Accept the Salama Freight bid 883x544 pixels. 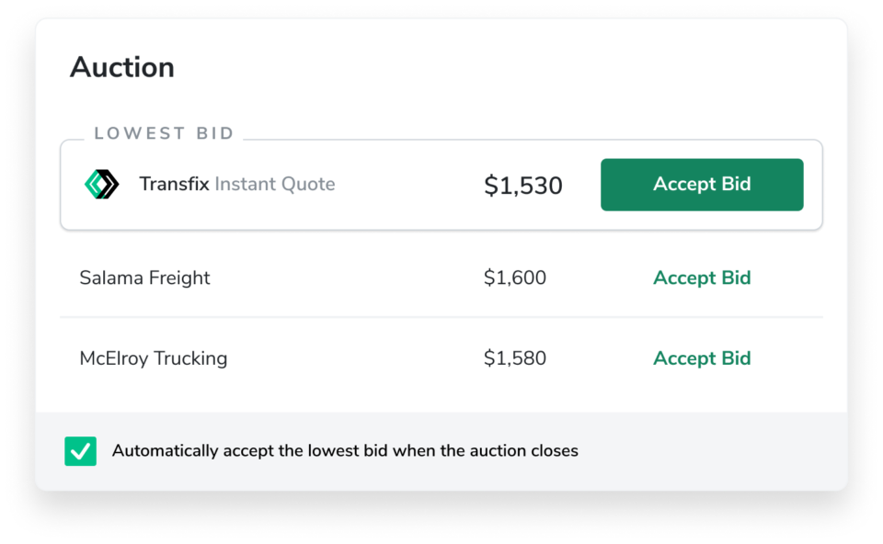tap(702, 278)
